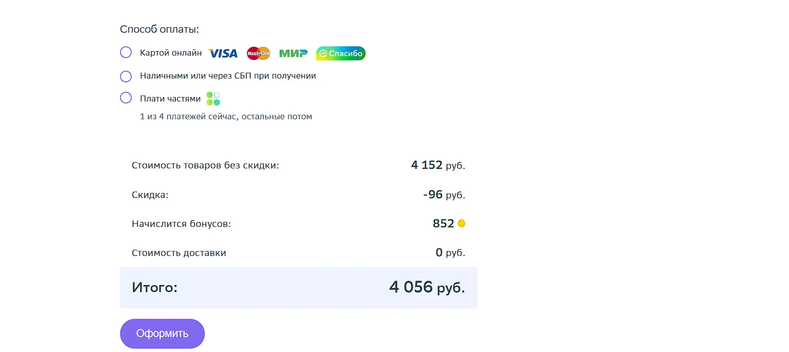
Task: Click the Картой онлайн label
Action: (171, 53)
